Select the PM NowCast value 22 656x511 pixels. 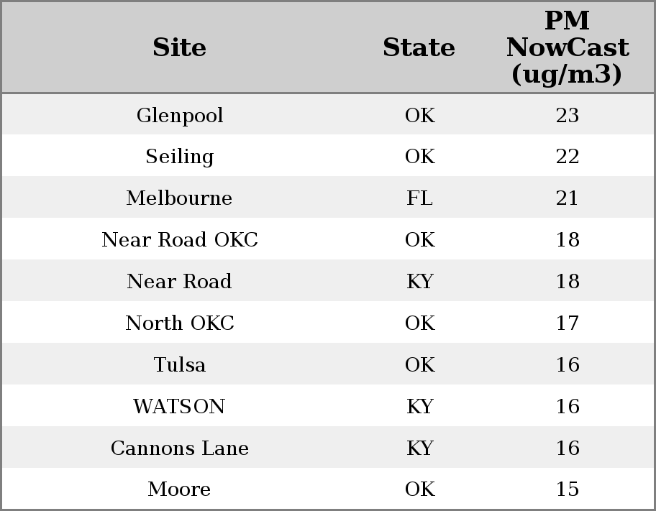point(567,157)
